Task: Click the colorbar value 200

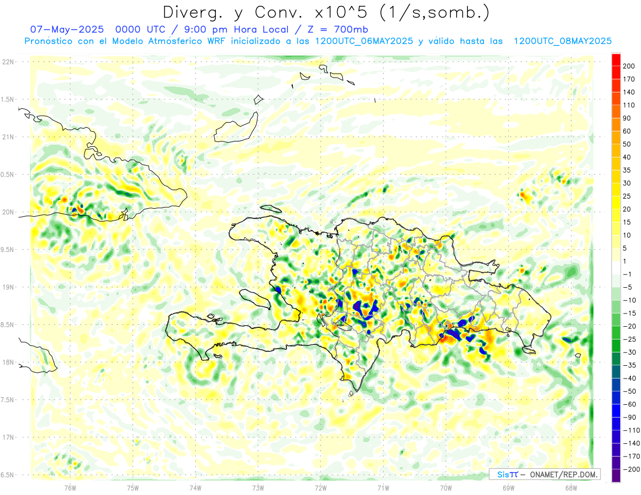Action: (x=628, y=66)
